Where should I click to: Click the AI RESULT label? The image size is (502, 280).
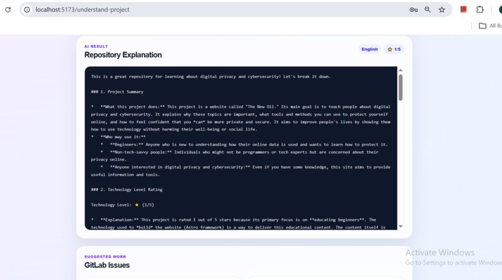[96, 47]
